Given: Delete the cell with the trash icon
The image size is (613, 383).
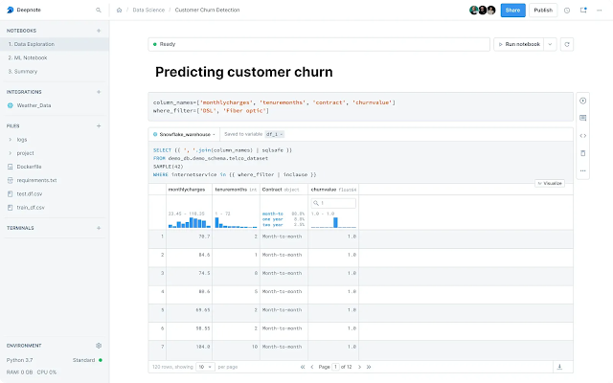Looking at the screenshot, I should [582, 152].
